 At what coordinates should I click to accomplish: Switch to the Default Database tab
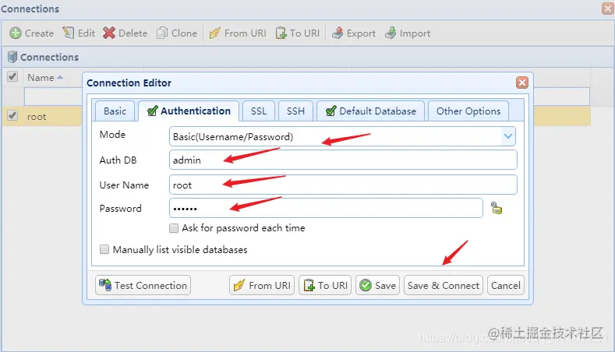pos(371,111)
